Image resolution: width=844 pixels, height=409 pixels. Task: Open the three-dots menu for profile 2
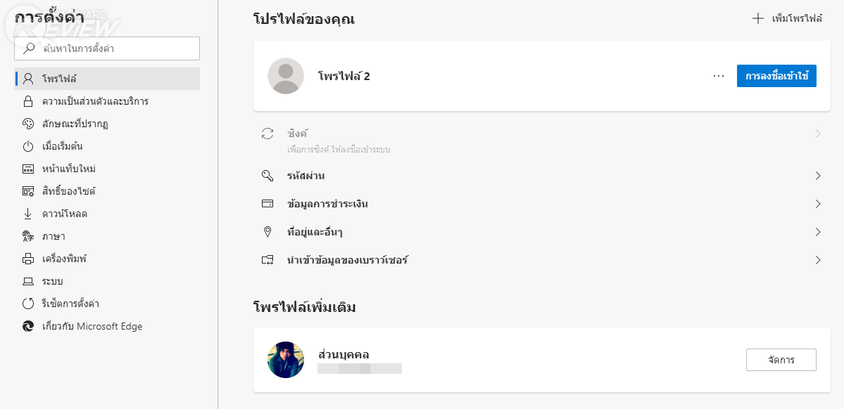[719, 76]
